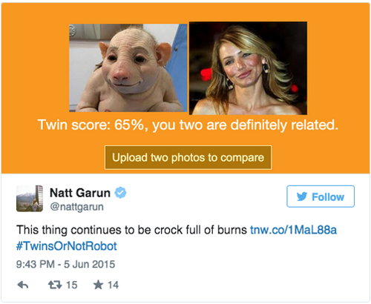371x304 pixels.
Task: Select the photo of the pig-like creature
Action: pyautogui.click(x=128, y=68)
